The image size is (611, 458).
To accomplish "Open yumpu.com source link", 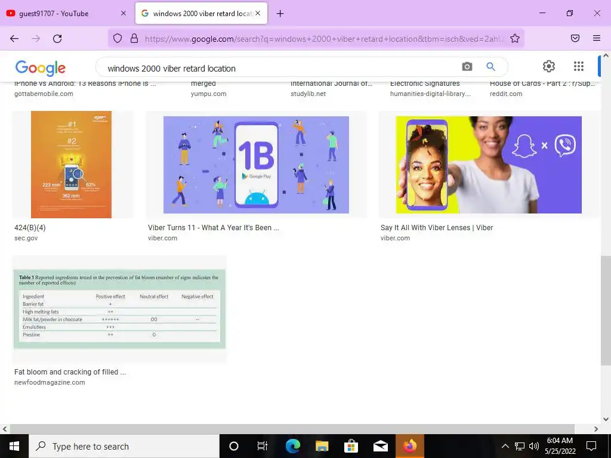I will [x=208, y=94].
